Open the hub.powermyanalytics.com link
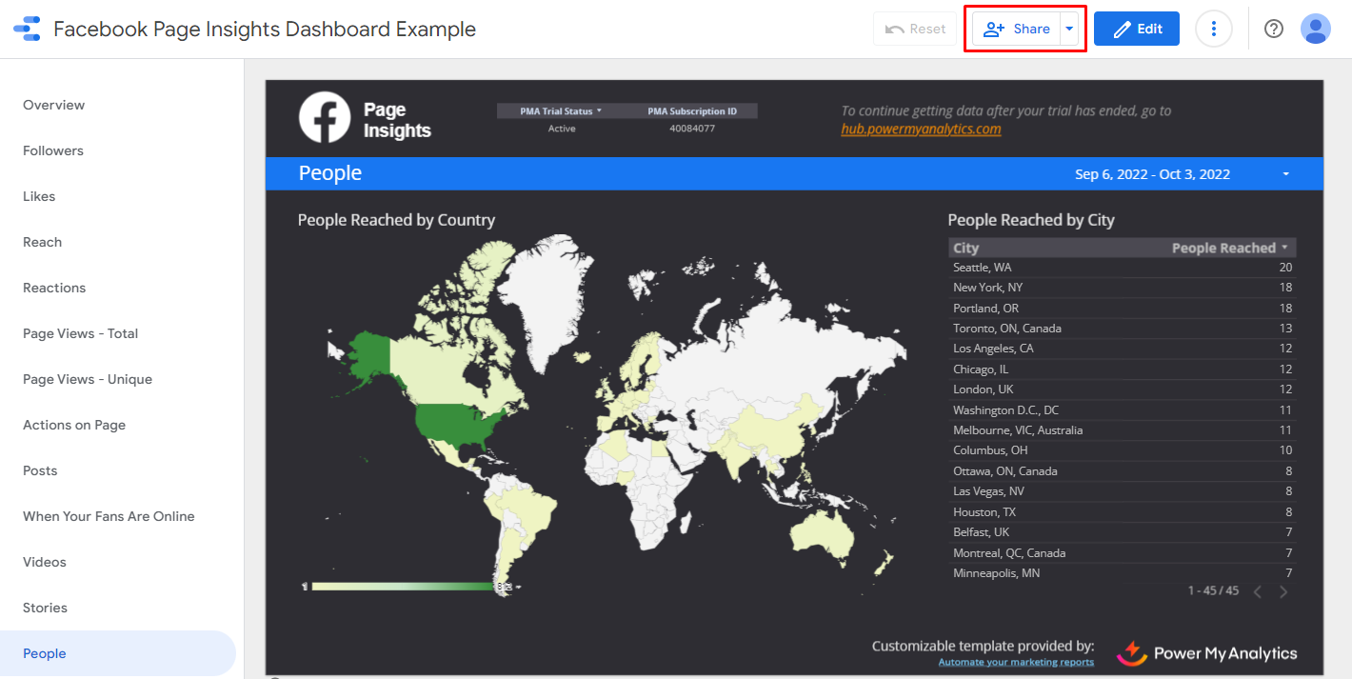The image size is (1352, 679). click(x=921, y=129)
